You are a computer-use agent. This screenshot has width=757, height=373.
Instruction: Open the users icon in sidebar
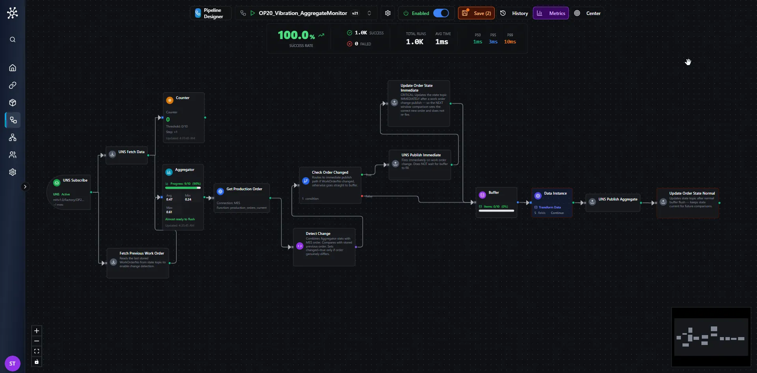point(13,155)
